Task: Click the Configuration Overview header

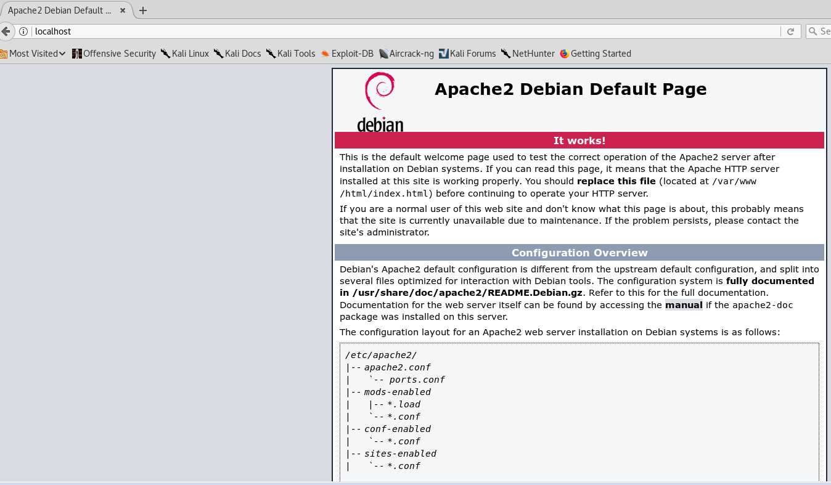Action: click(579, 253)
